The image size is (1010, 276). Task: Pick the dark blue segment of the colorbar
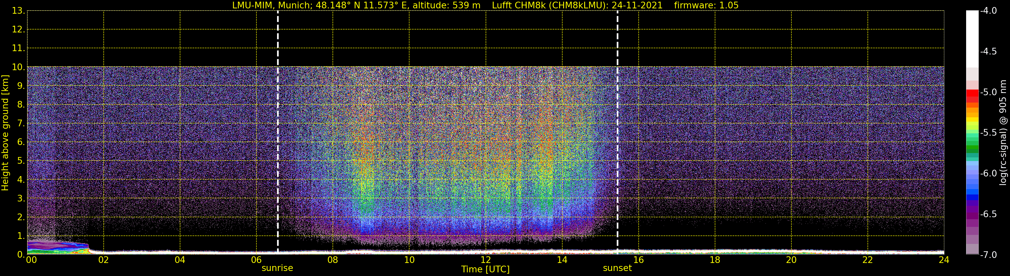(972, 197)
